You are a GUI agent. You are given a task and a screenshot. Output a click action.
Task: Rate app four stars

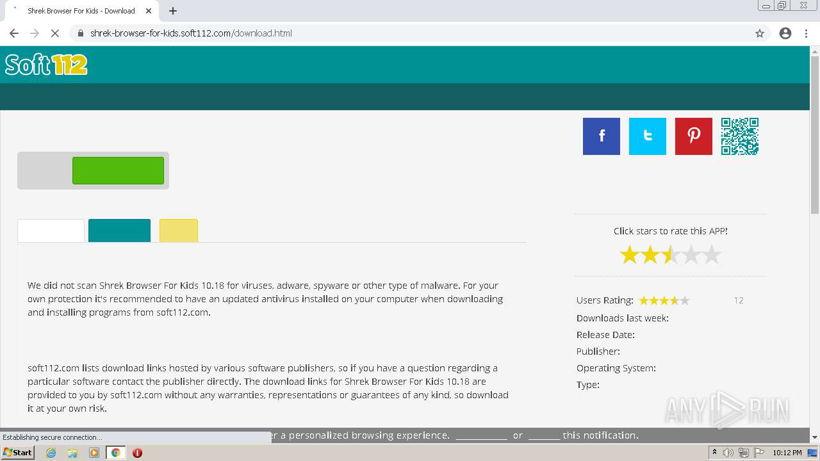point(691,255)
